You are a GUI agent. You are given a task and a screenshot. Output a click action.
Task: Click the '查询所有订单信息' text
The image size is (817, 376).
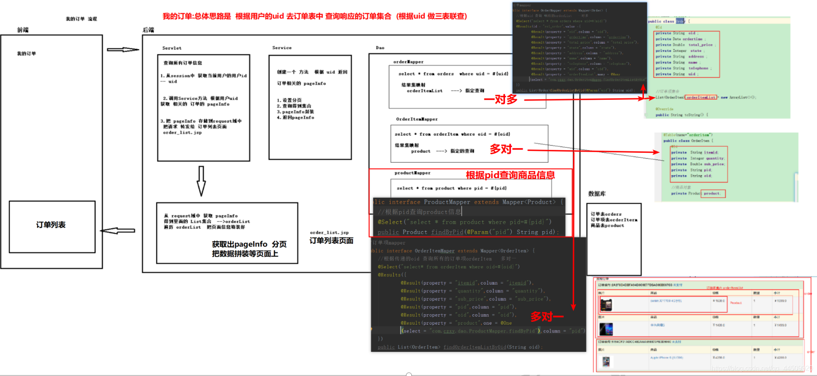point(183,63)
